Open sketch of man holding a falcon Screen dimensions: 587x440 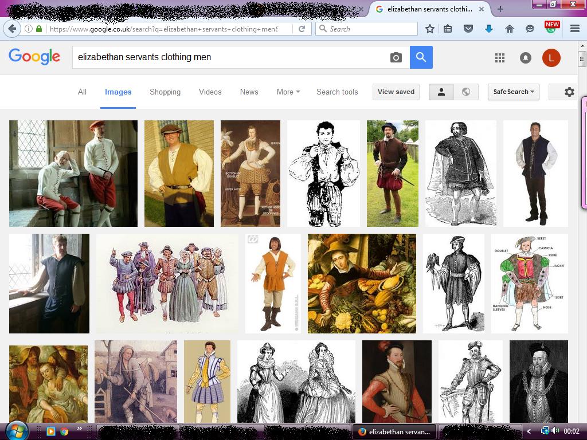(x=453, y=284)
